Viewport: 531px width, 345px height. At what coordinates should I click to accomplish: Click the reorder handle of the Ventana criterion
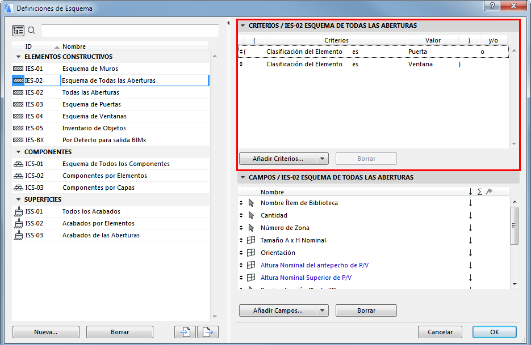coord(241,64)
